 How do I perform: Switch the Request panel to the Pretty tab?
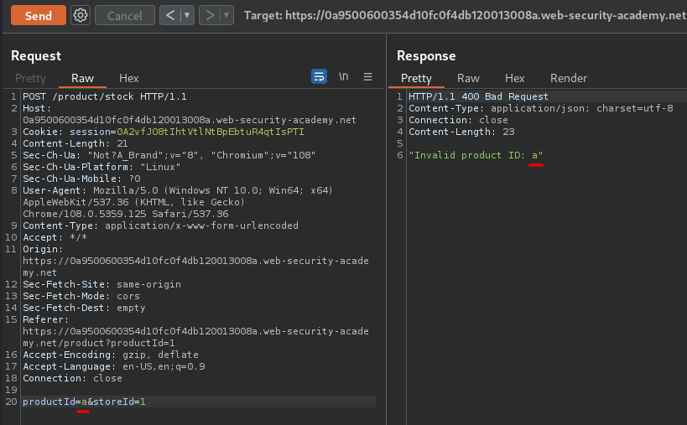click(30, 78)
